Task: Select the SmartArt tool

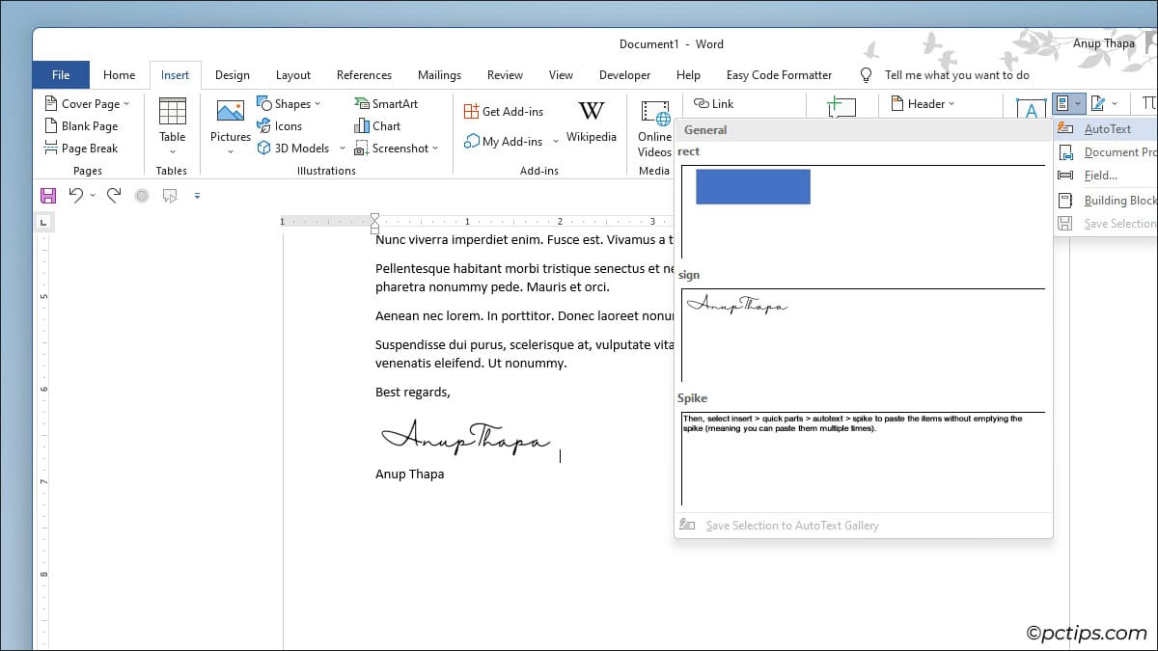Action: coord(387,103)
